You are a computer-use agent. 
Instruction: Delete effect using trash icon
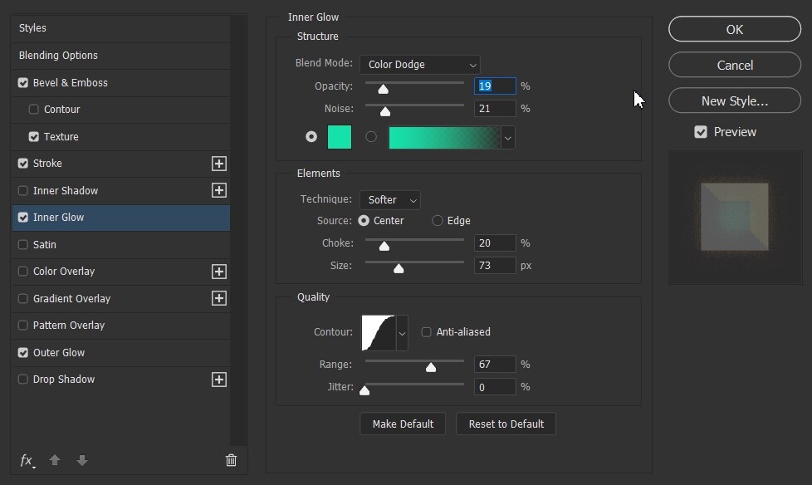pos(231,460)
